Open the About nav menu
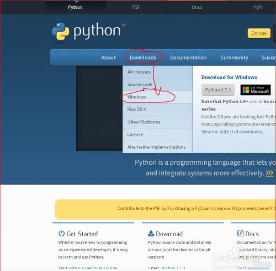The image size is (276, 271). [x=108, y=57]
